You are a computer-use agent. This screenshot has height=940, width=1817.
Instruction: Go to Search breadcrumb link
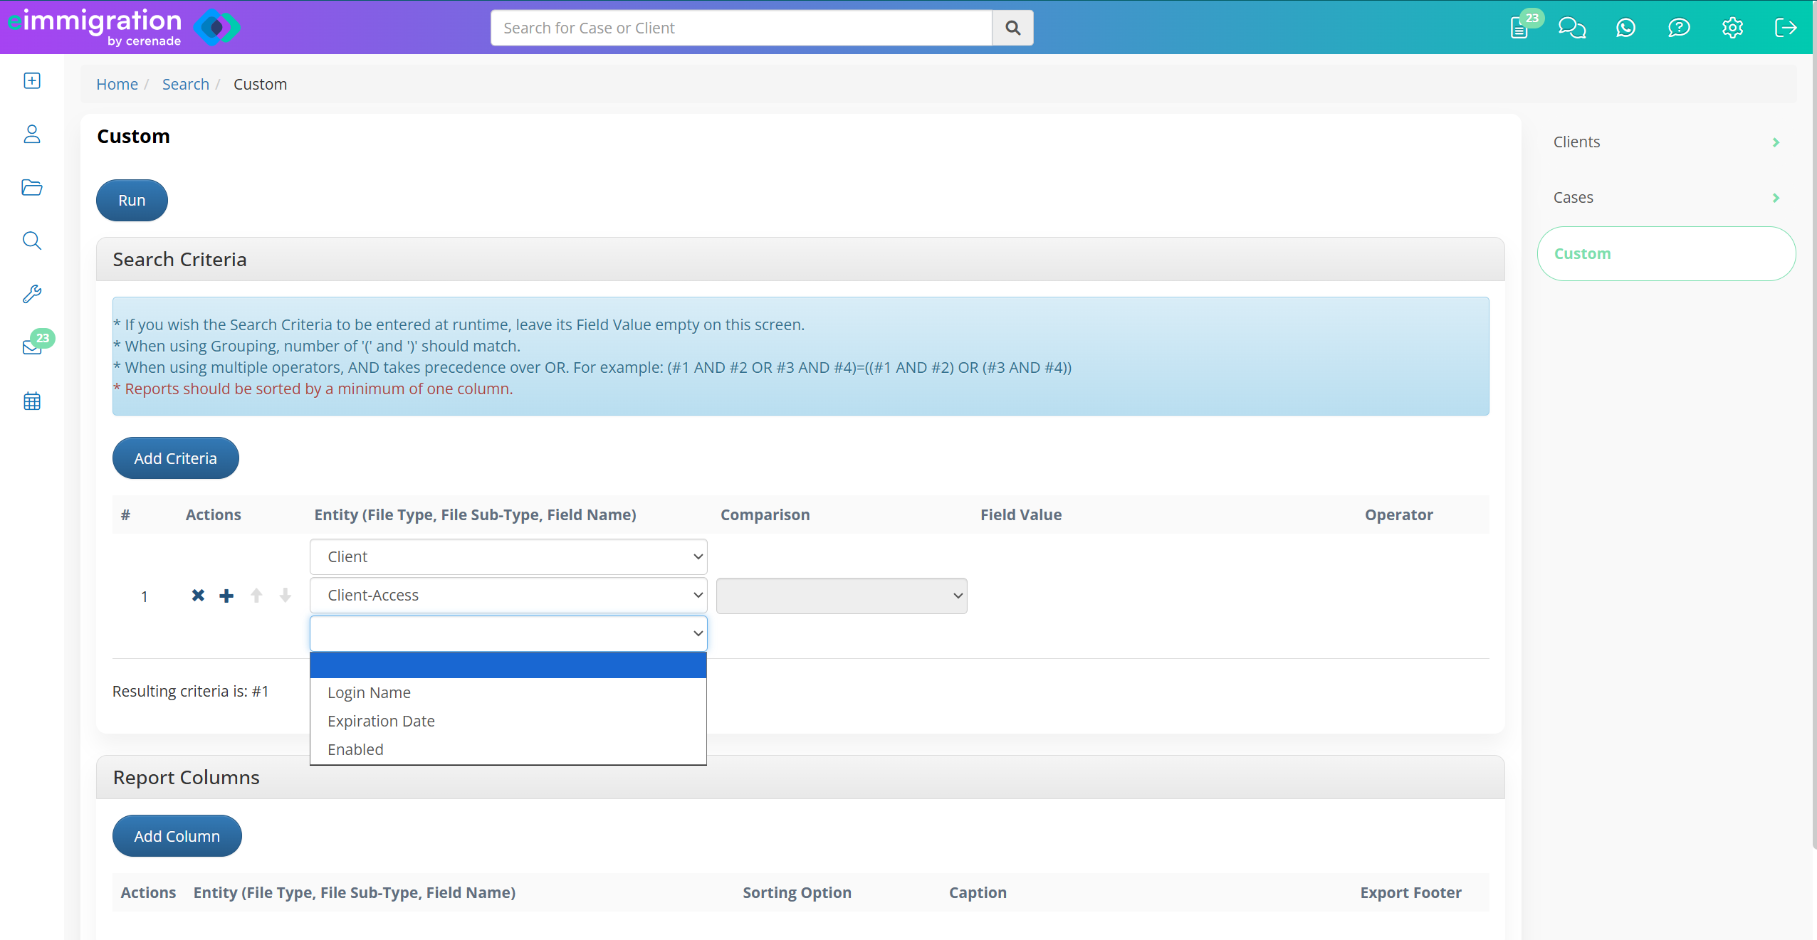(185, 84)
